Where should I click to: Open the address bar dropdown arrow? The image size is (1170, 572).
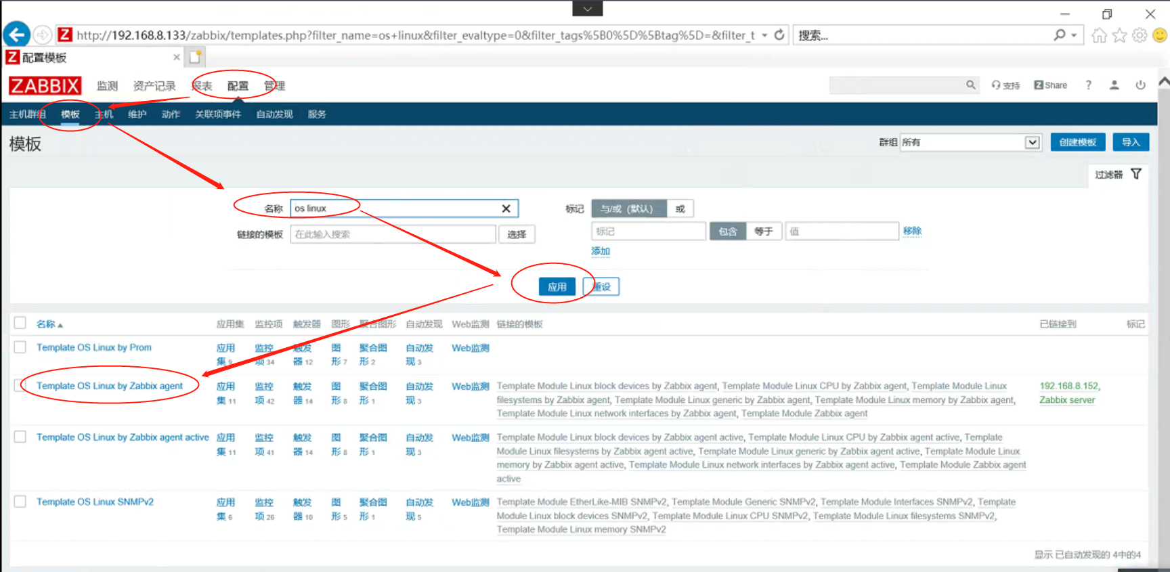click(x=764, y=35)
